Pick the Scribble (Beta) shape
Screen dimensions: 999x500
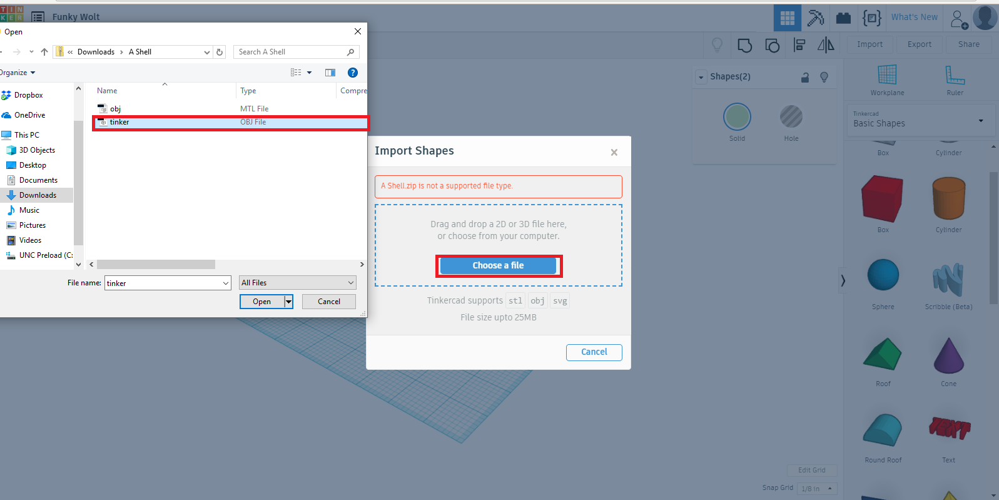click(948, 280)
